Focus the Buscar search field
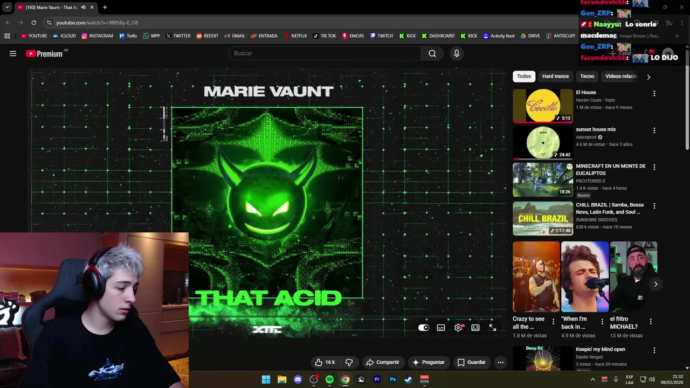 (x=325, y=53)
